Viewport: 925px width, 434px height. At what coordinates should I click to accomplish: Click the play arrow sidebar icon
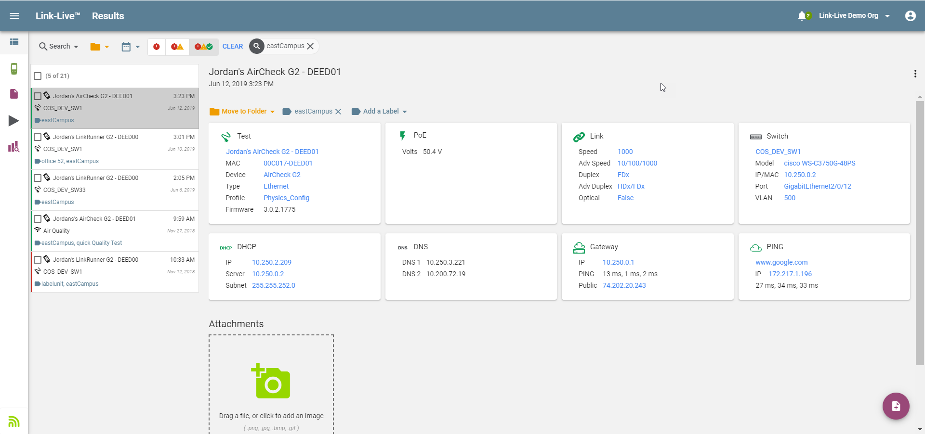click(x=14, y=121)
